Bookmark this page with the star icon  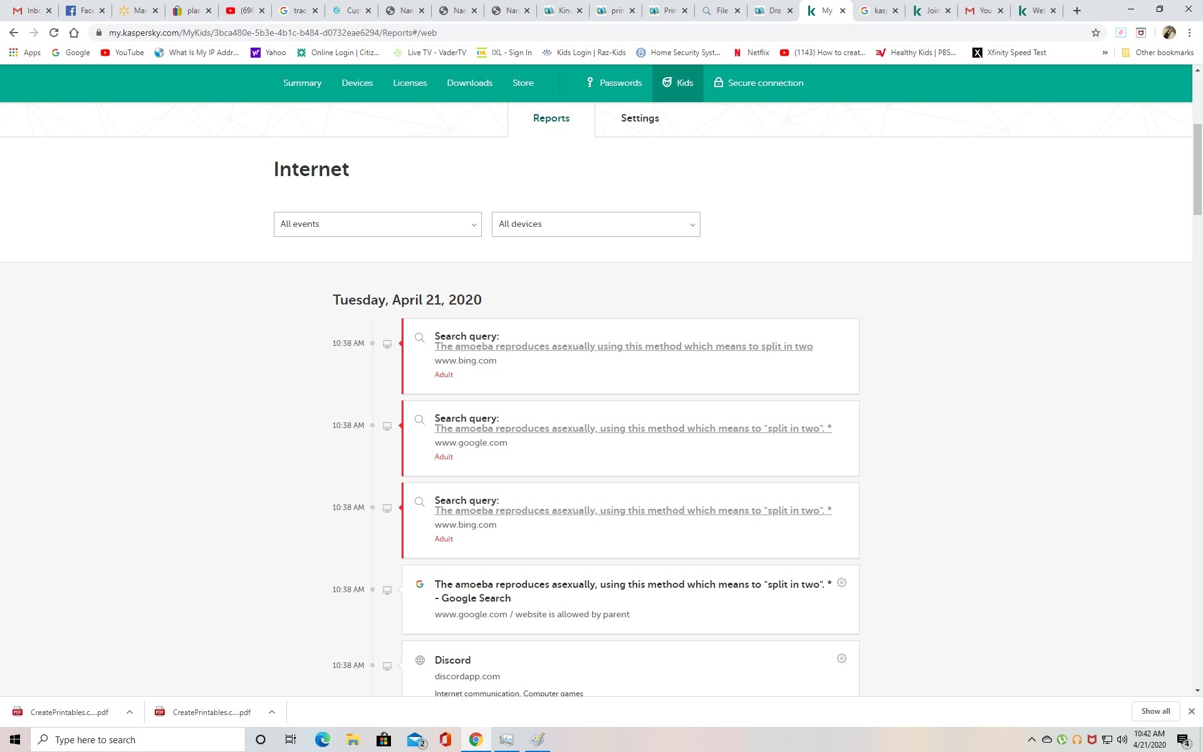tap(1096, 33)
